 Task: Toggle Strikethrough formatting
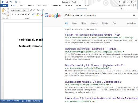coord(23,14)
